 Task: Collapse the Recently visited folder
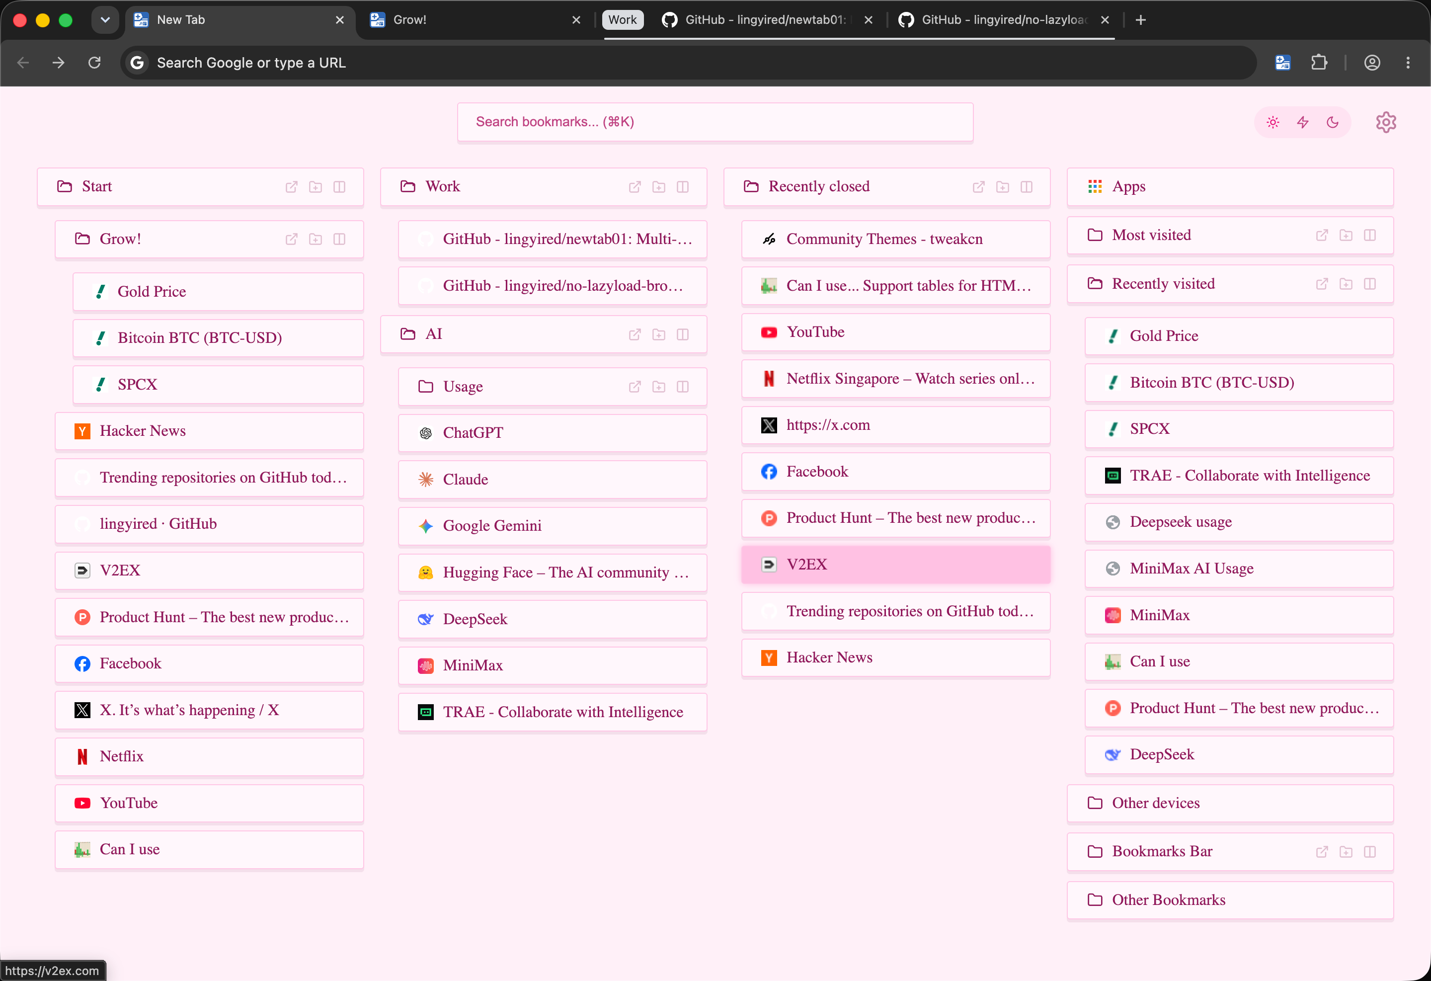[x=1230, y=284]
